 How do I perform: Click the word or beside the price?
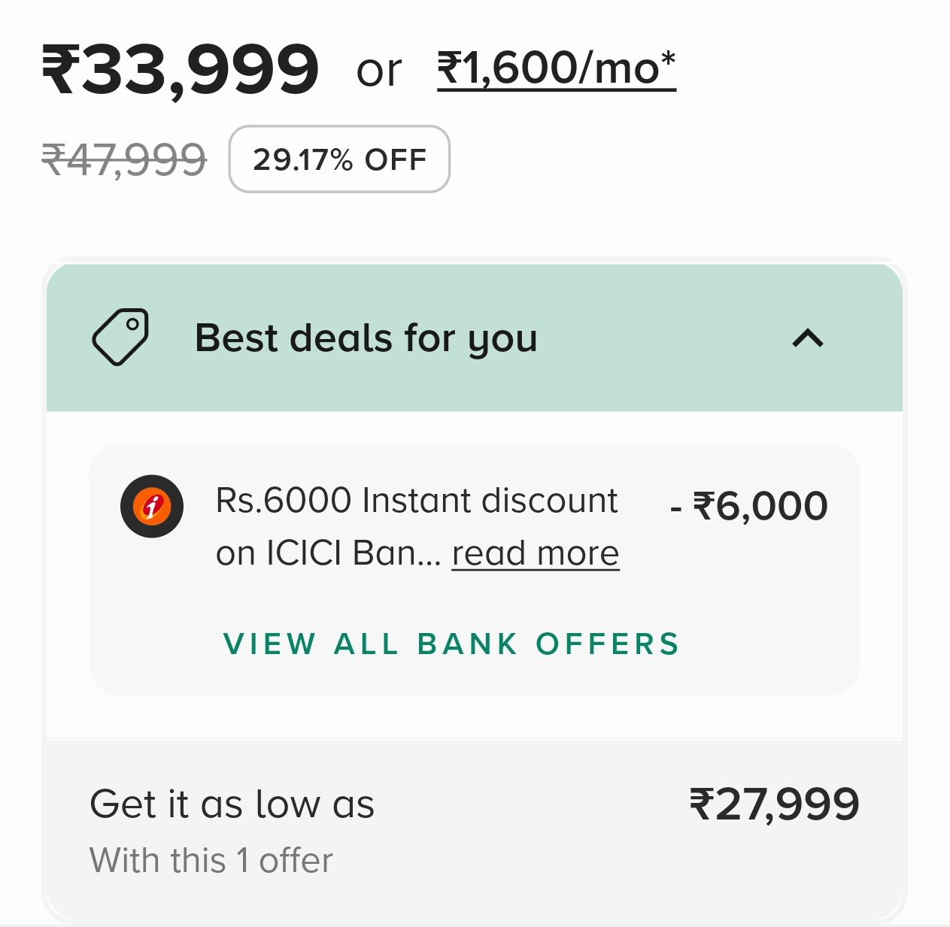click(379, 71)
